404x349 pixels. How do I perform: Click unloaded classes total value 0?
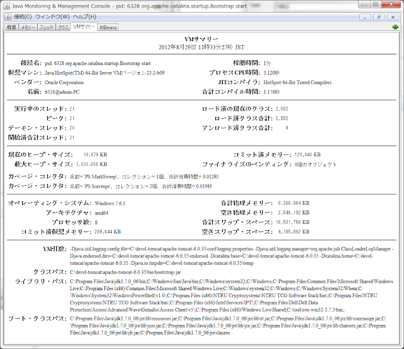[x=287, y=128]
